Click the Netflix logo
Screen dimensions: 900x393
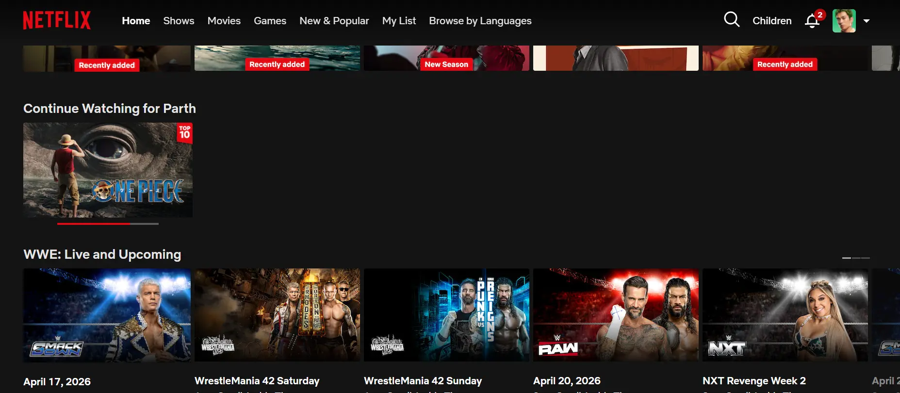(x=57, y=20)
